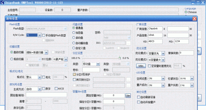The width and height of the screenshot is (206, 110).
Task: Open the 生成方式 自动 dropdown
Action: coord(39,89)
